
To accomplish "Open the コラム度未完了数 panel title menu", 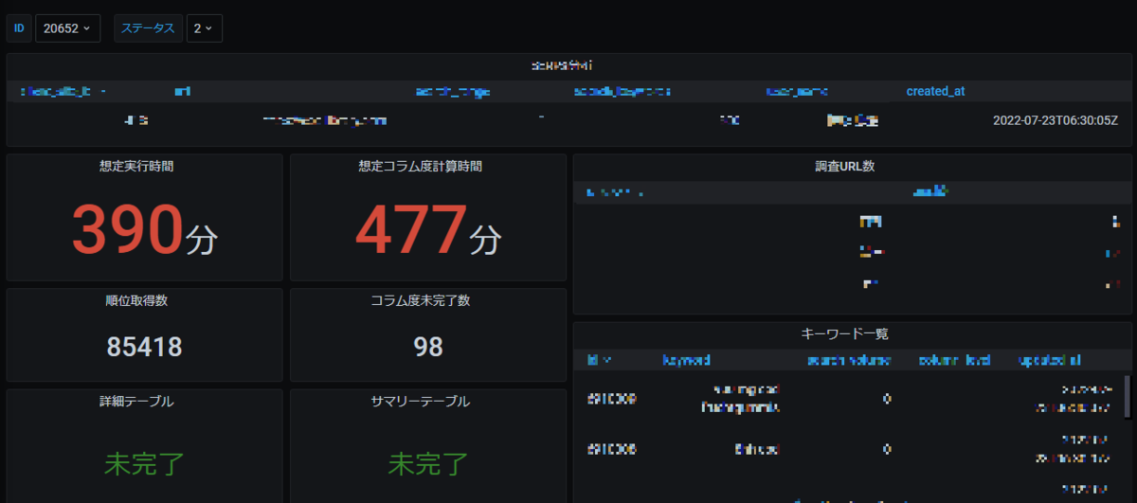I will [421, 300].
